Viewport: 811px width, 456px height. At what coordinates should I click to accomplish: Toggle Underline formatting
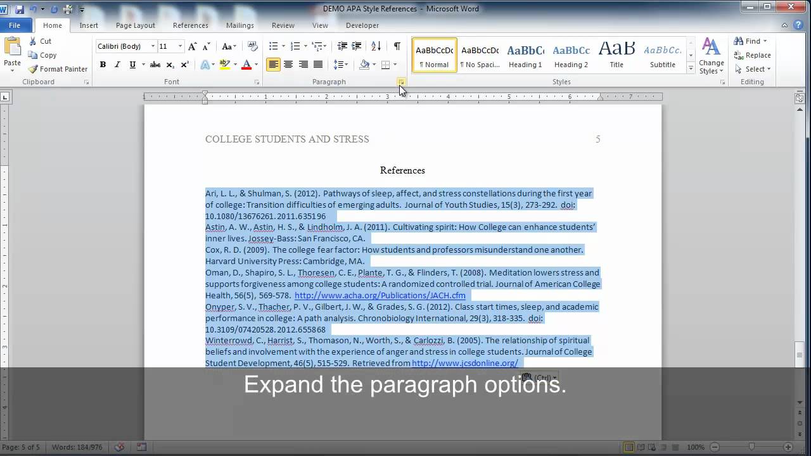132,65
